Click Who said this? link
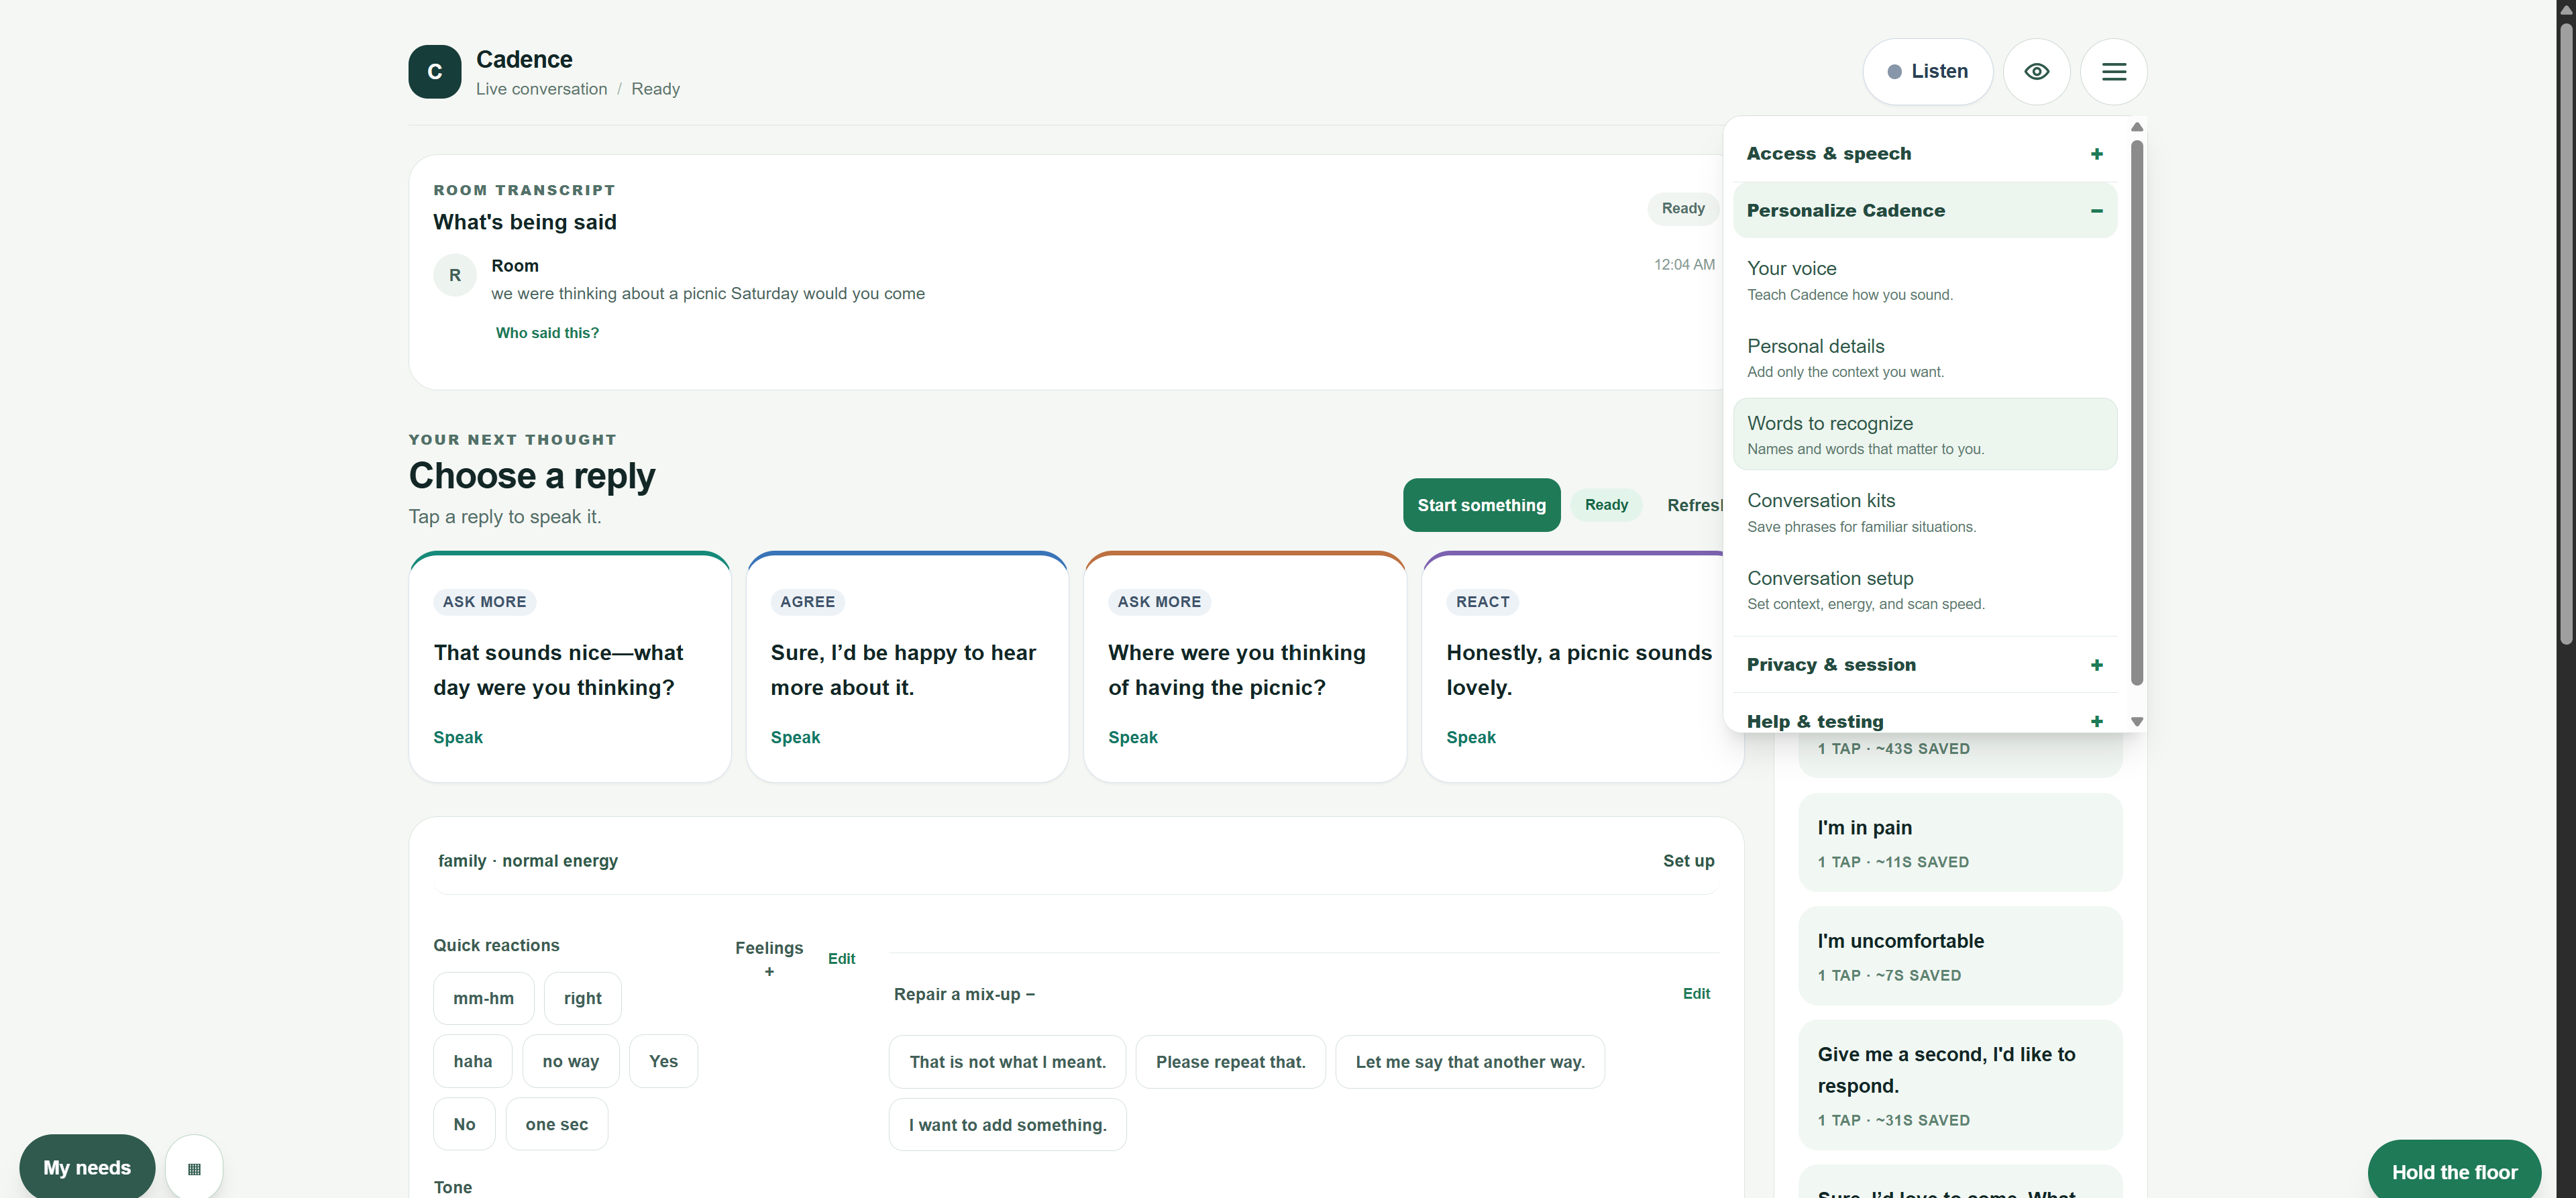Viewport: 2576px width, 1198px height. point(547,333)
